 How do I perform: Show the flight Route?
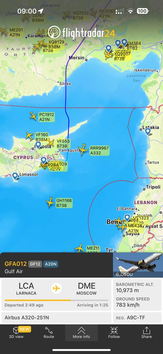click(49, 333)
